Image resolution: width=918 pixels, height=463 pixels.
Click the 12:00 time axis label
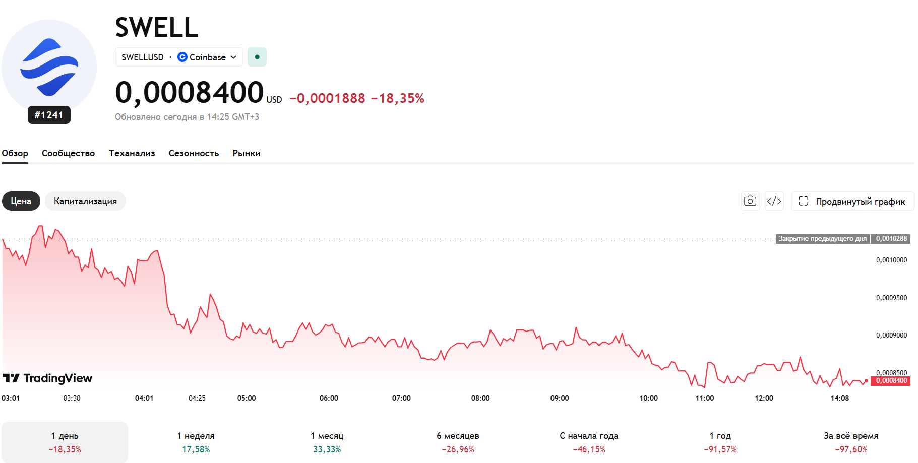point(764,398)
